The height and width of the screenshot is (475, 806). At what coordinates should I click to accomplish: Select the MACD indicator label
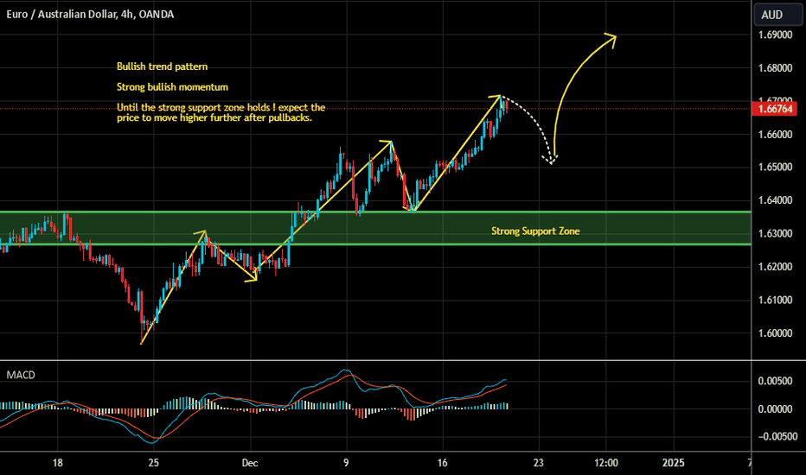pos(21,375)
